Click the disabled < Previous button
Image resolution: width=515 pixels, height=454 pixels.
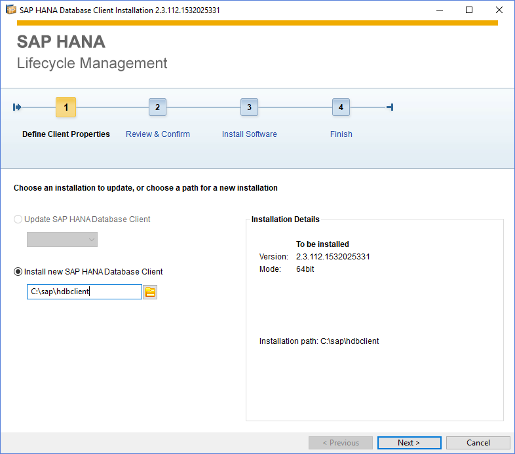(x=341, y=443)
